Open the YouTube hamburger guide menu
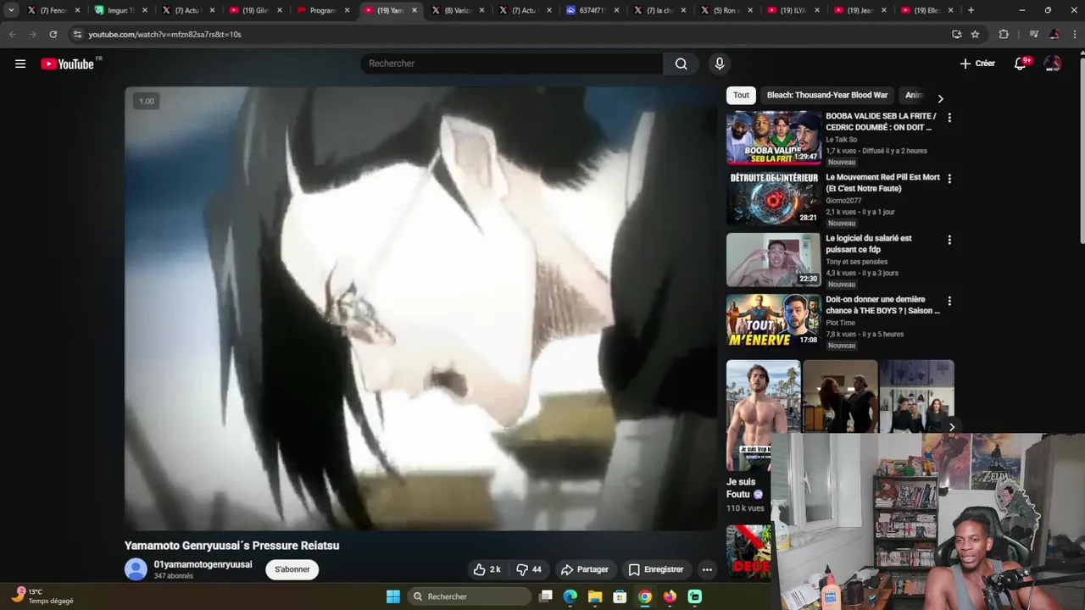The height and width of the screenshot is (610, 1085). click(x=20, y=64)
